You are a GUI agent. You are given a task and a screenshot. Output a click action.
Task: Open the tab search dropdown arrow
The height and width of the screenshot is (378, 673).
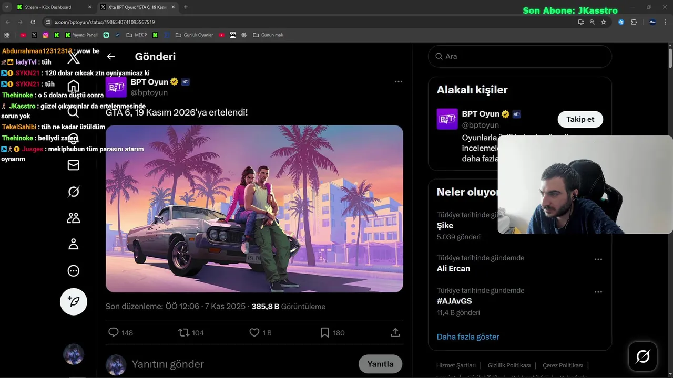click(x=7, y=7)
